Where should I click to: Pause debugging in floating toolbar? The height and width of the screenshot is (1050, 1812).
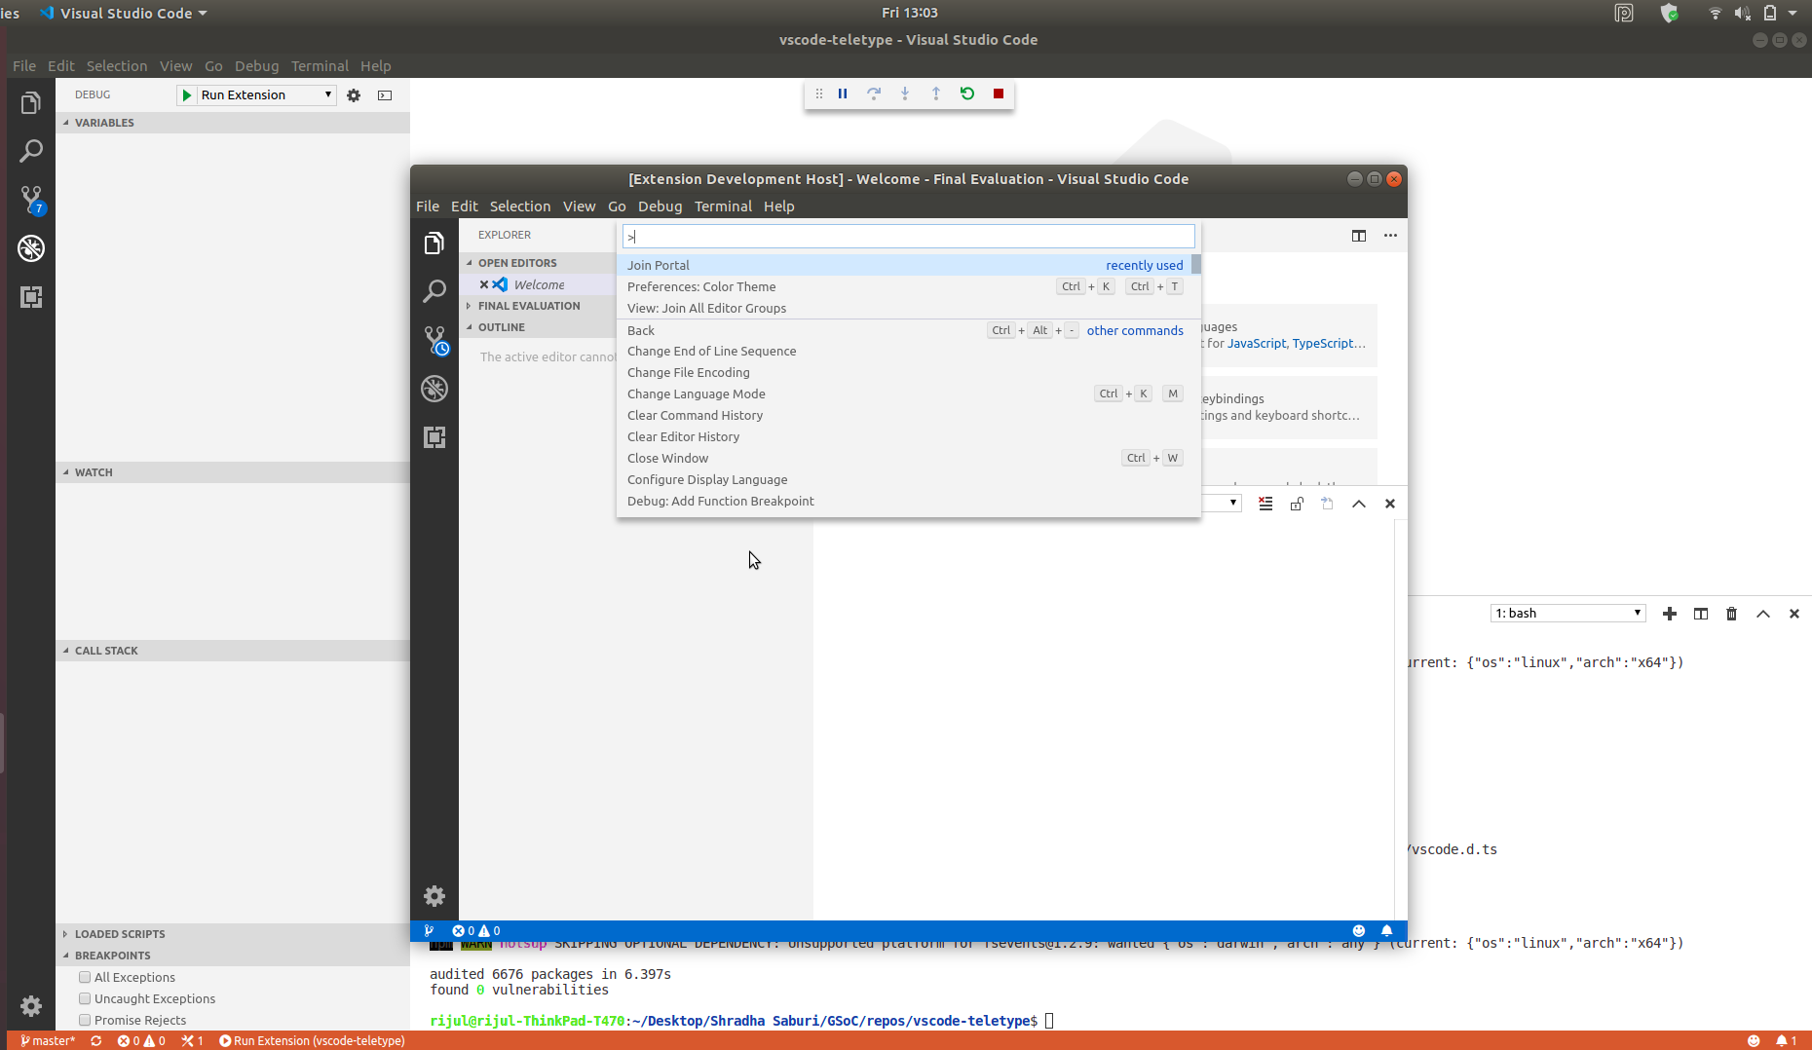click(x=843, y=94)
